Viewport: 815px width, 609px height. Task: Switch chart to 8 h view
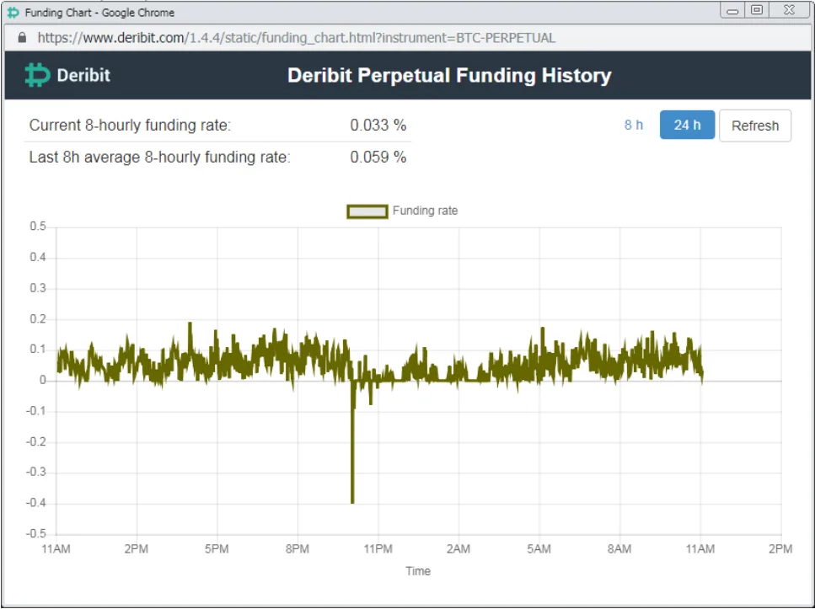[634, 126]
